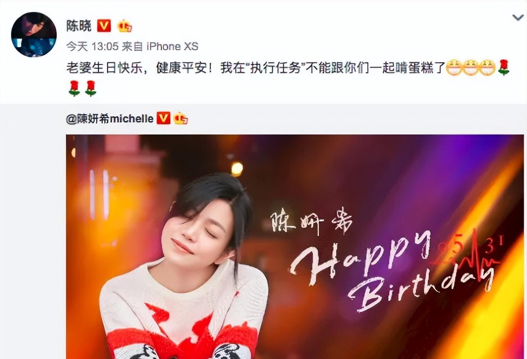Image resolution: width=527 pixels, height=359 pixels.
Task: Click the crown badge beside 陳妍希michelle
Action: click(181, 118)
